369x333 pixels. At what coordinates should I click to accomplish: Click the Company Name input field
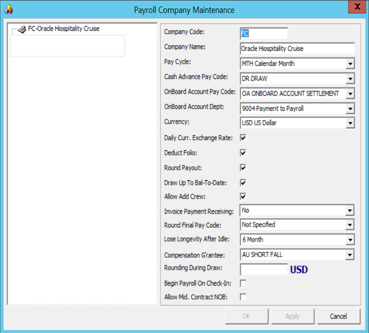[x=297, y=48]
